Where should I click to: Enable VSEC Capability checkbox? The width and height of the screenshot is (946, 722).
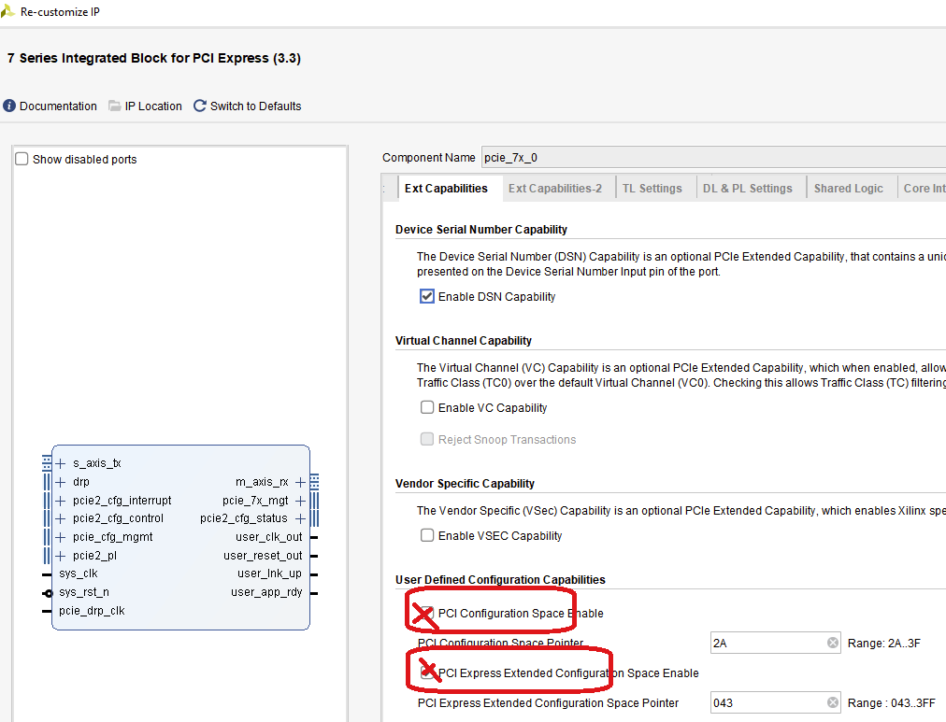click(x=427, y=536)
